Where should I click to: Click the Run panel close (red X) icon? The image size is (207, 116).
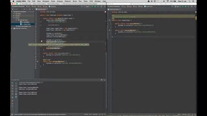12,104
